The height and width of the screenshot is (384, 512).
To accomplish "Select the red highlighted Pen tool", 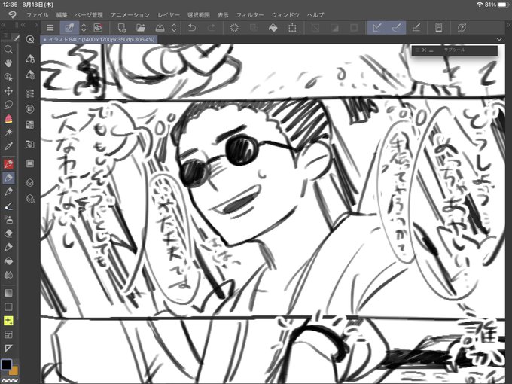I will [8, 163].
